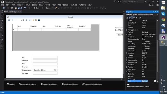167x94 pixels.
Task: Select the клиентыBindingNavigator component in tray
Action: [x=92, y=84]
